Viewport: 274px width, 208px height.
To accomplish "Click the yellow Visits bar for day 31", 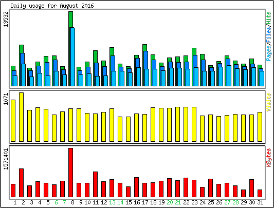I will click(x=260, y=127).
